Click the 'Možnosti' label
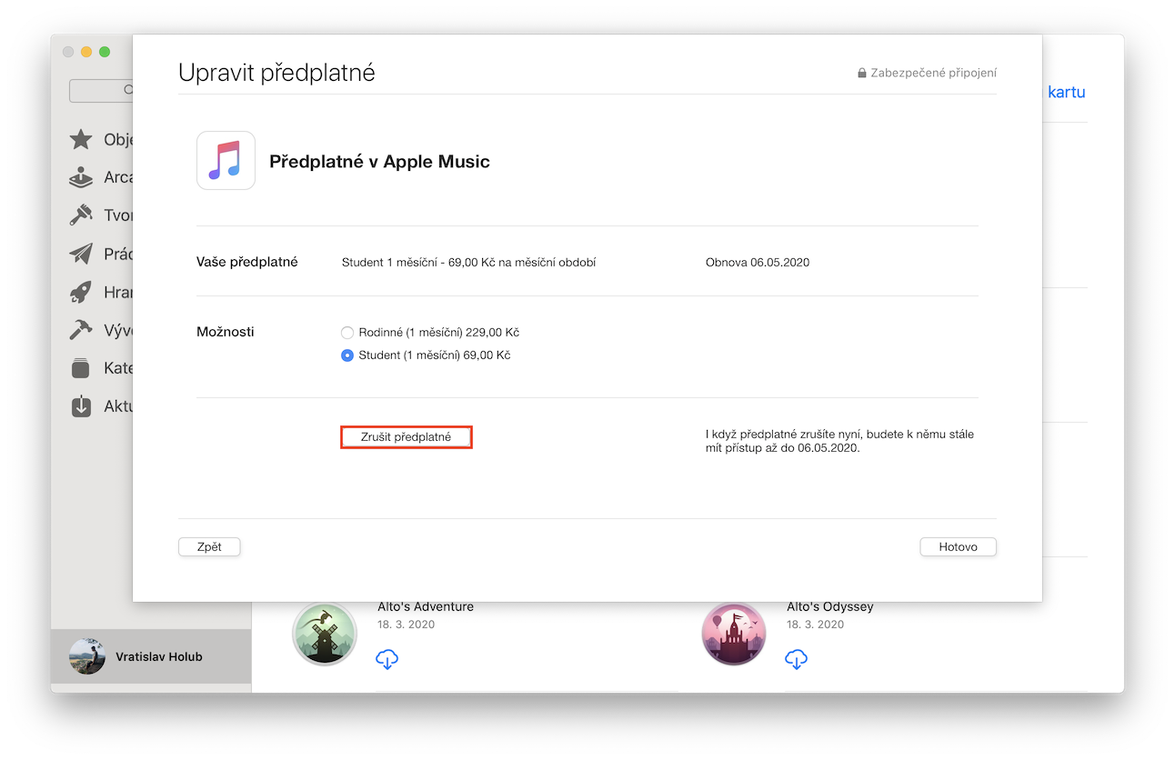 226,332
